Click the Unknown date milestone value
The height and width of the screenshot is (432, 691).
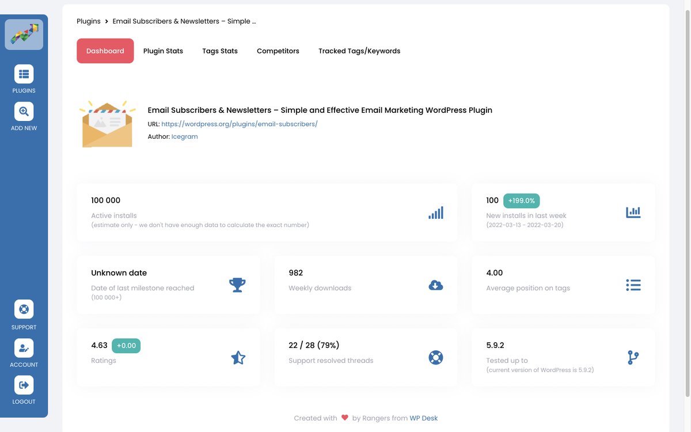[119, 273]
